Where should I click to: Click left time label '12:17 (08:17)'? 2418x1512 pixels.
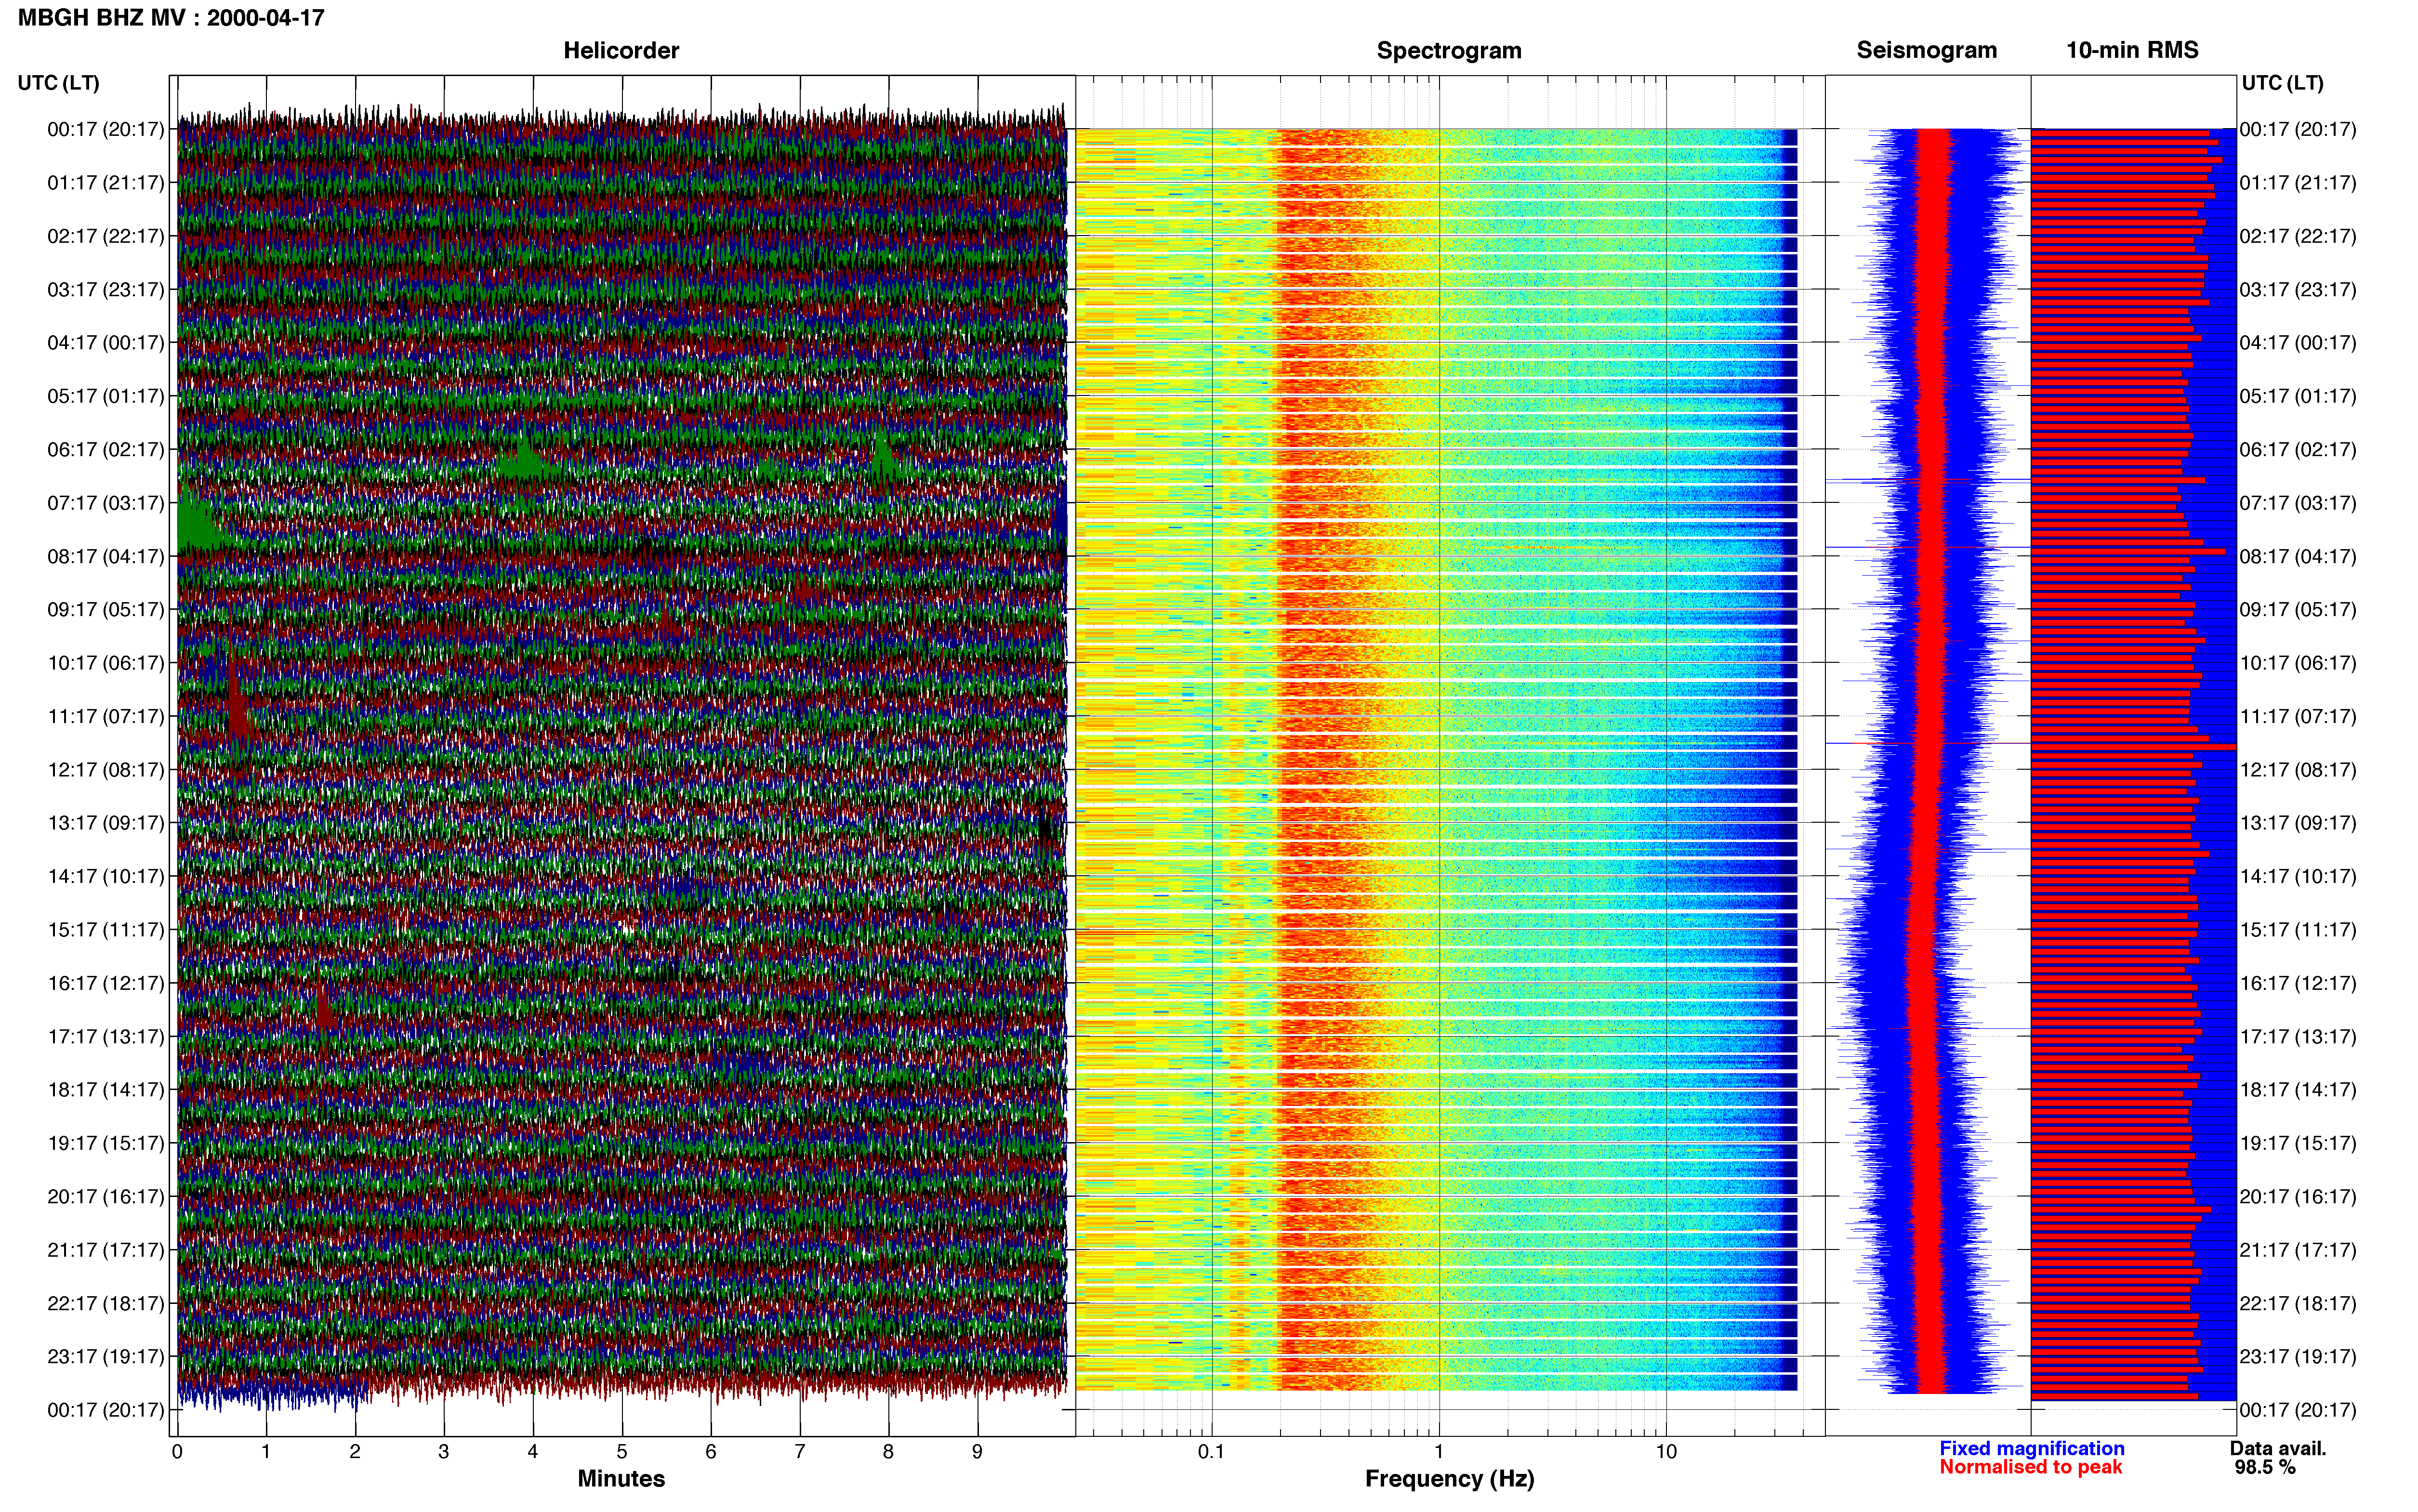(x=106, y=770)
